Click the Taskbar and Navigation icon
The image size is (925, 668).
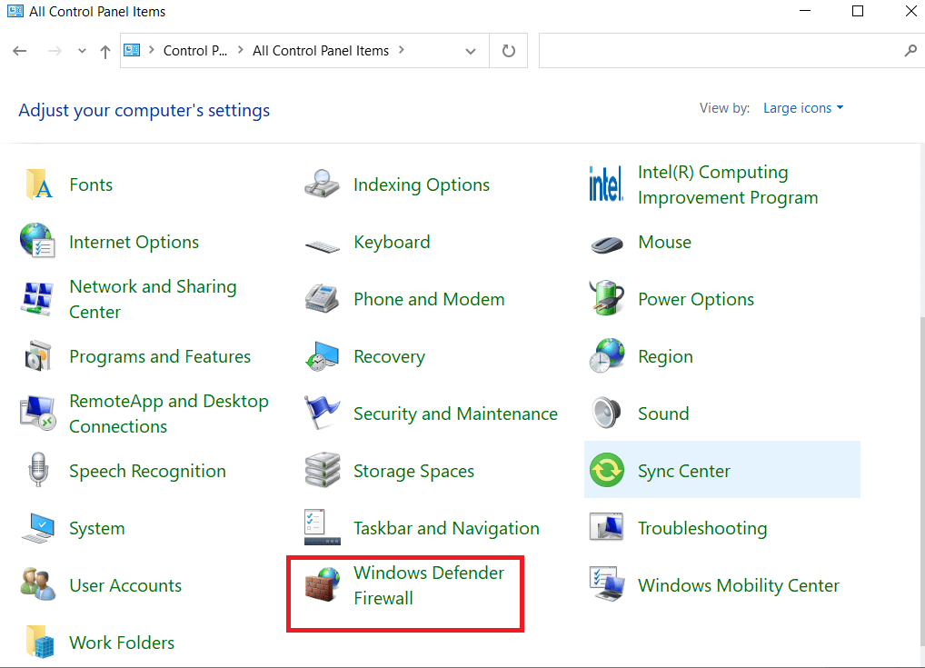pos(322,527)
